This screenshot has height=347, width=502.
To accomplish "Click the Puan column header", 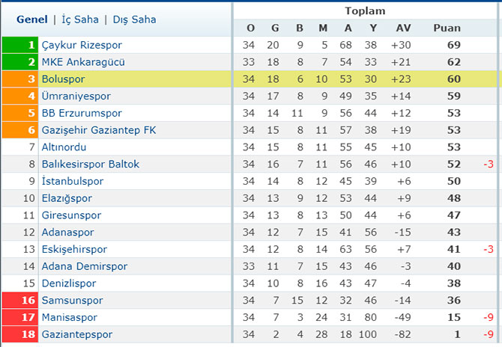I will (447, 28).
